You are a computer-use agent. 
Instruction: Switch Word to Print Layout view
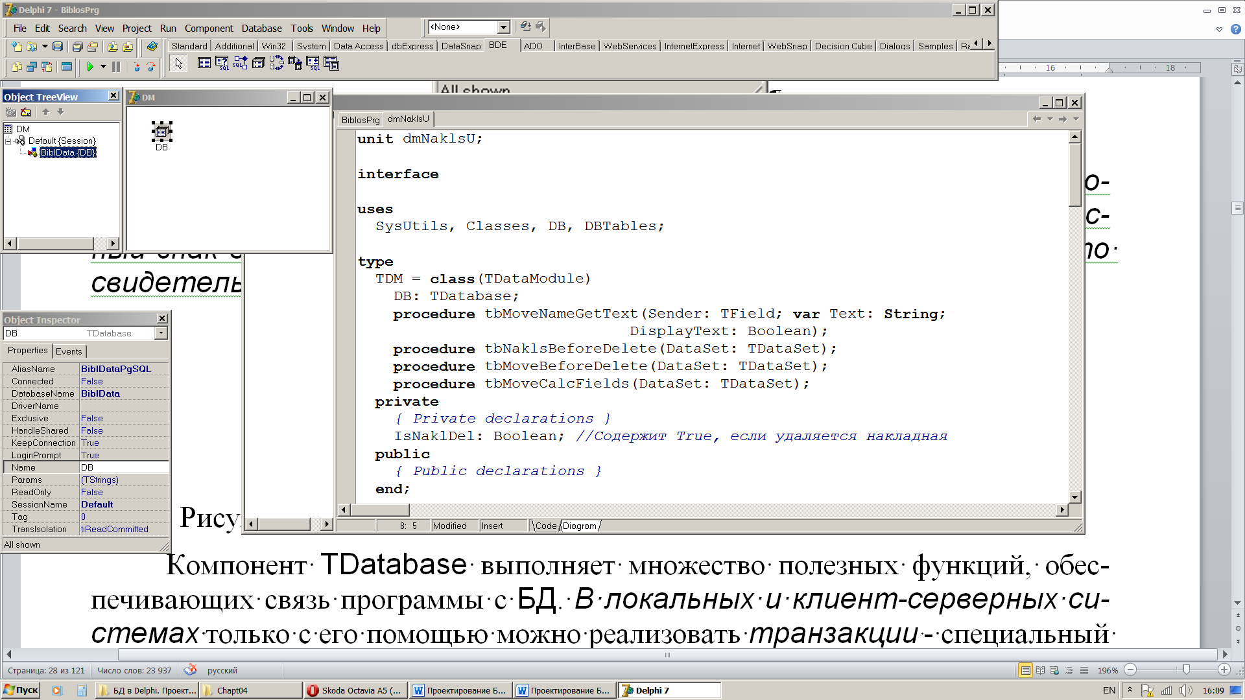tap(1025, 671)
